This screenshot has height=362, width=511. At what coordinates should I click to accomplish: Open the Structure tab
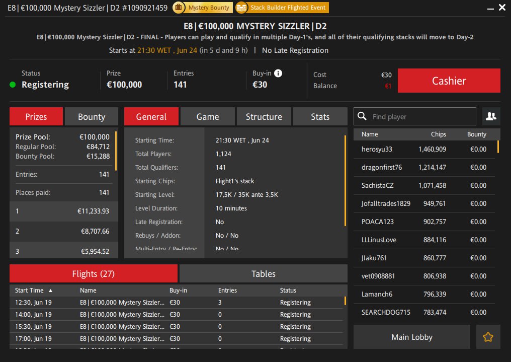click(264, 116)
